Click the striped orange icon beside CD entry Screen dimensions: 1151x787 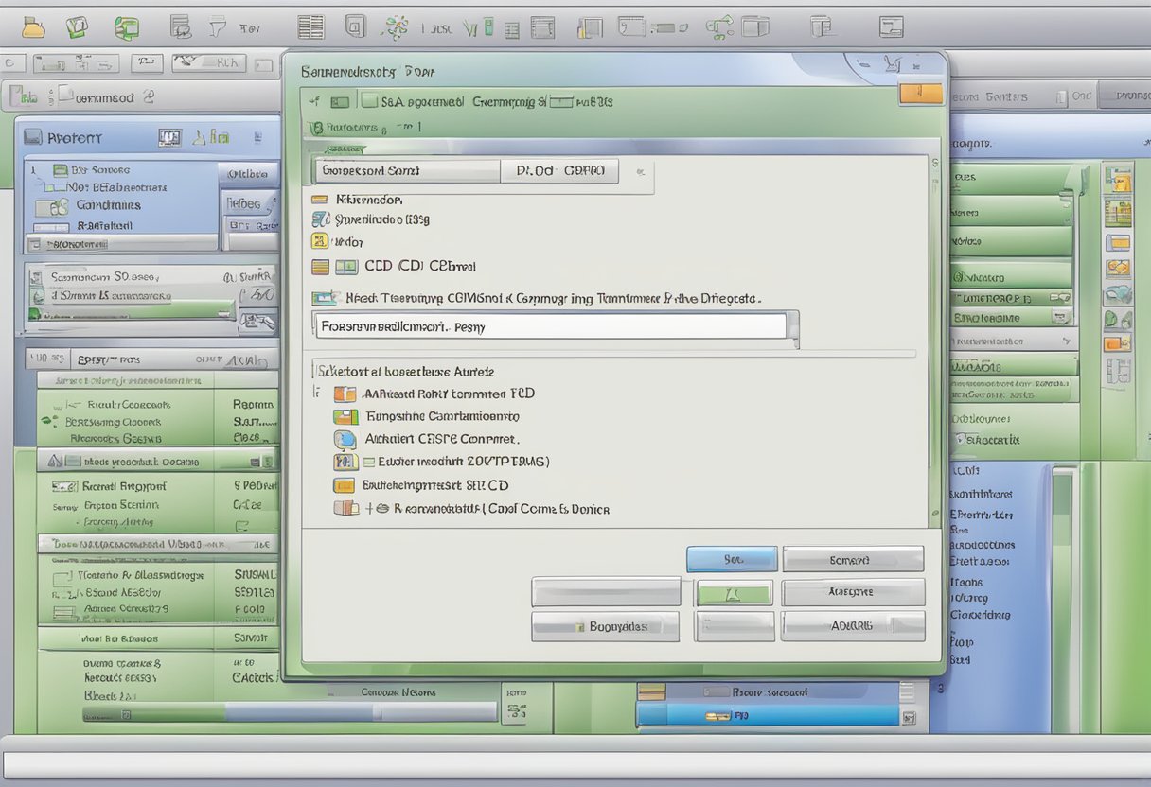click(320, 268)
